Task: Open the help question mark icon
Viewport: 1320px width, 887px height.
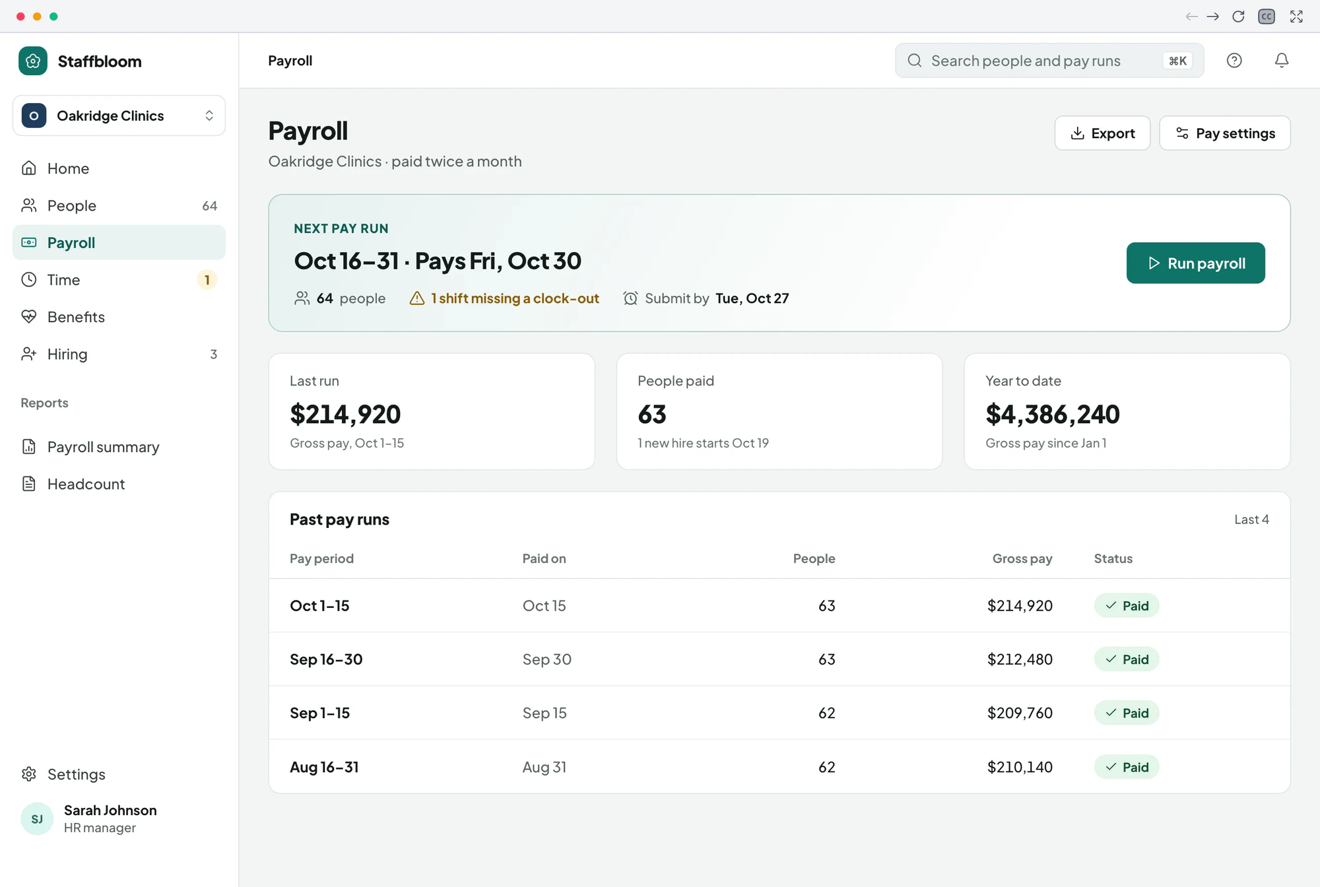Action: click(1234, 61)
